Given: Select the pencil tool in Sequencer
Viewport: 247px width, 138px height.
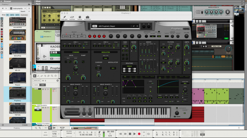Looking at the screenshot, I should point(38,76).
